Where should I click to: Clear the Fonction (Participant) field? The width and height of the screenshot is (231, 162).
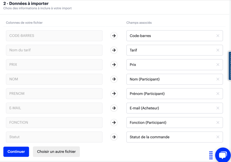[218, 123]
